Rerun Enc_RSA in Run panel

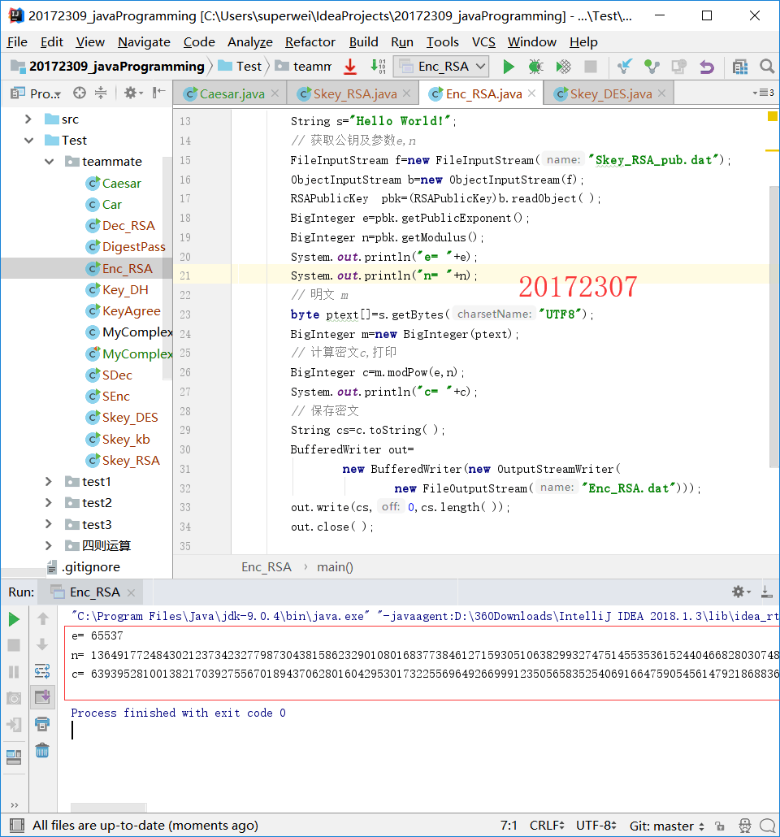pos(14,619)
